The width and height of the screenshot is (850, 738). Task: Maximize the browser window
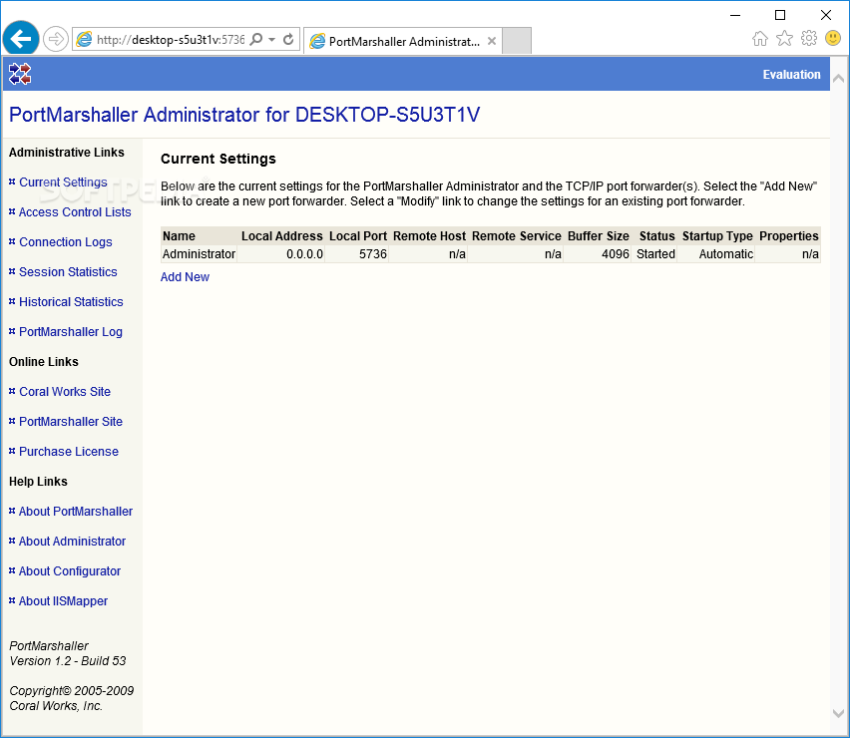tap(780, 15)
